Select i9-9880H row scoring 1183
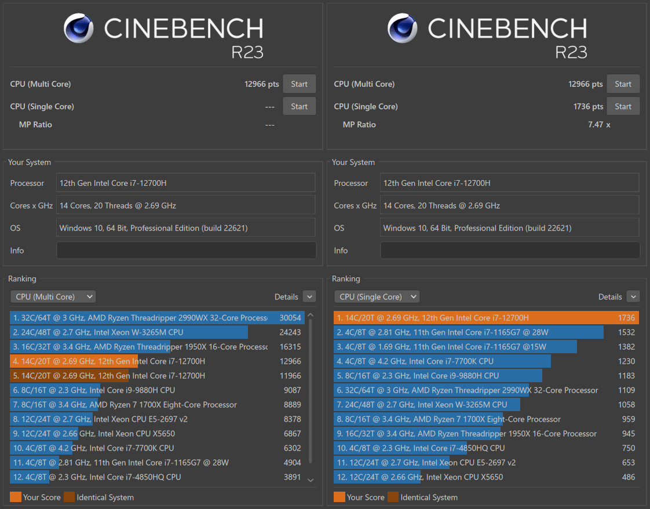Viewport: 650px width, 509px height. (486, 376)
